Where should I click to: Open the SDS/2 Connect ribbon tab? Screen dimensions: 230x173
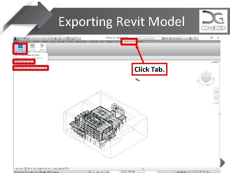(x=129, y=42)
